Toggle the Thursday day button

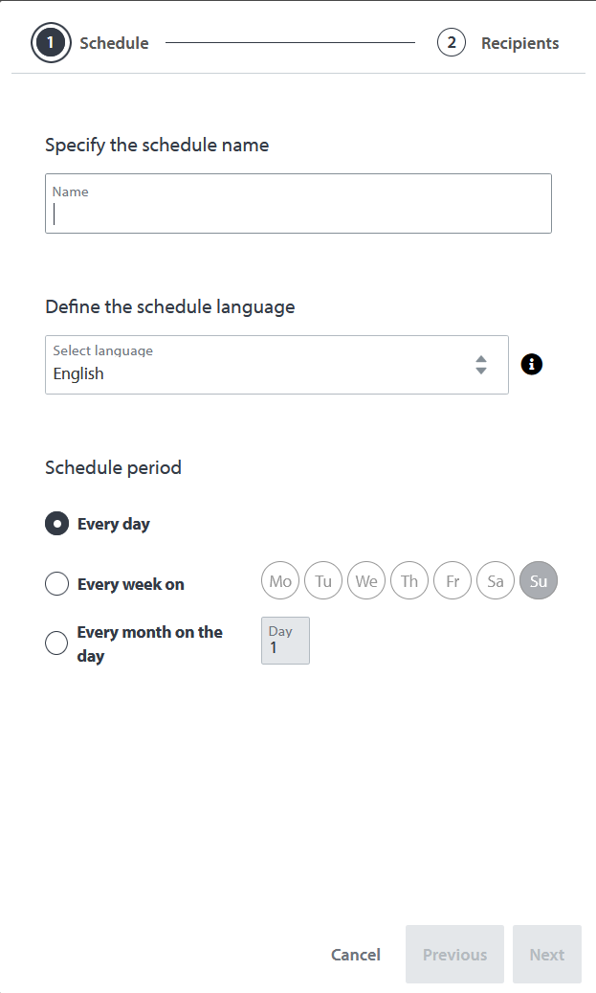(409, 581)
